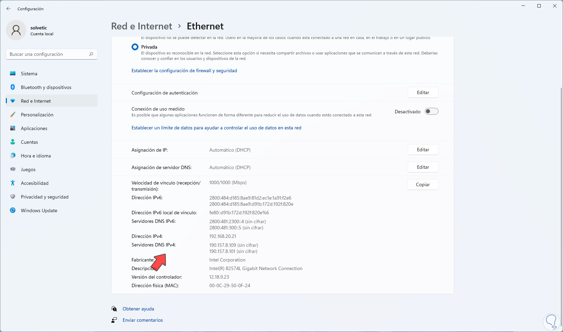Click the Windows Update icon
Viewport: 563px width, 332px height.
point(13,210)
